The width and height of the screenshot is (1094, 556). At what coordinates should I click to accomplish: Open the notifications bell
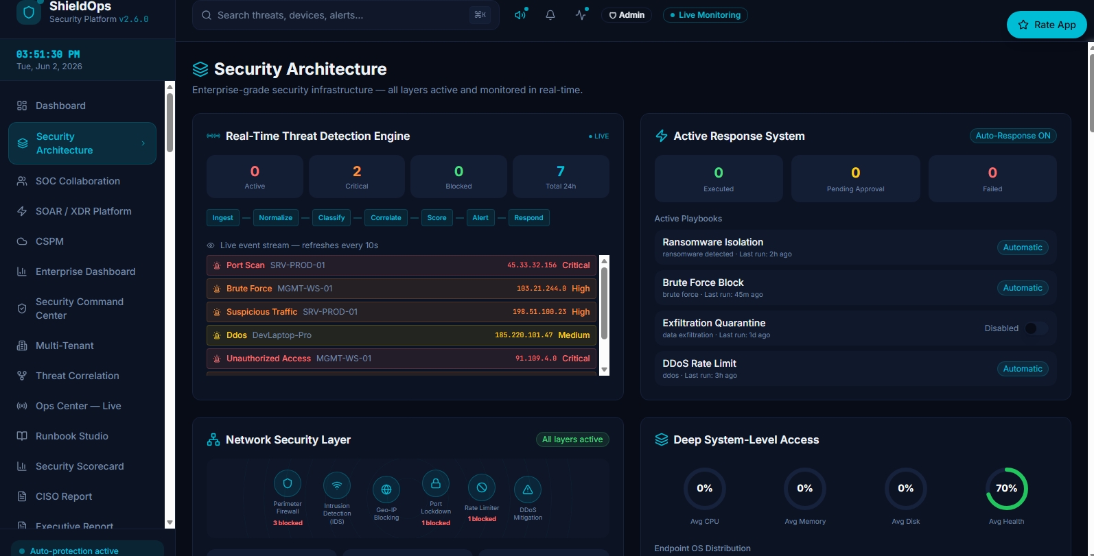(550, 14)
